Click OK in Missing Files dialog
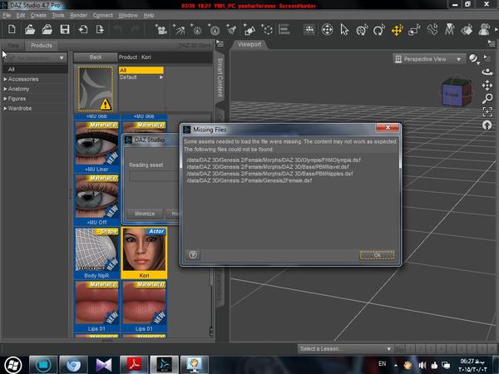Image resolution: width=499 pixels, height=374 pixels. [x=377, y=255]
